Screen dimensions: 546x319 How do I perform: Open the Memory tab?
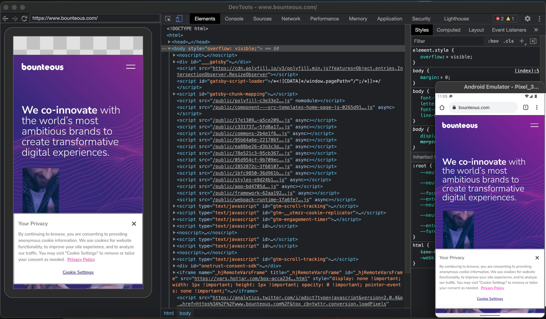click(358, 19)
